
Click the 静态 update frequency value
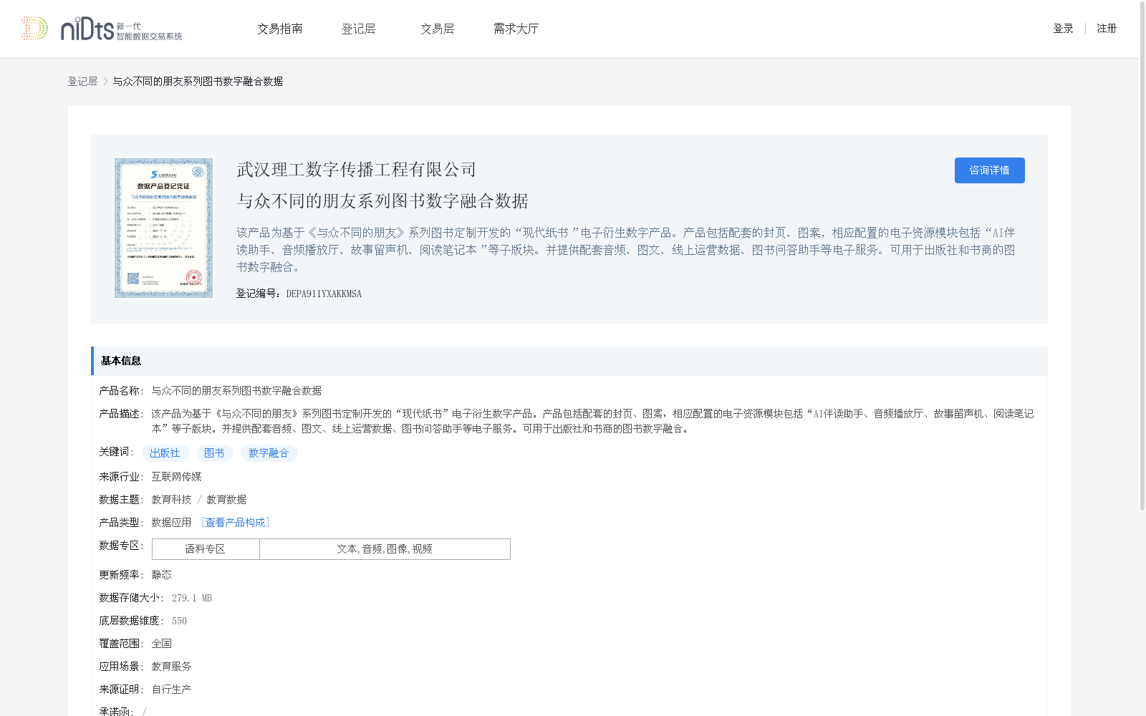coord(162,575)
